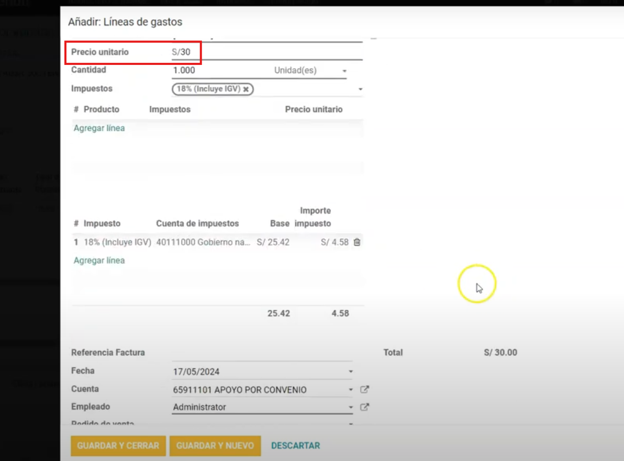Add a tax line via lower Agregar línea
The width and height of the screenshot is (624, 461).
pyautogui.click(x=99, y=261)
